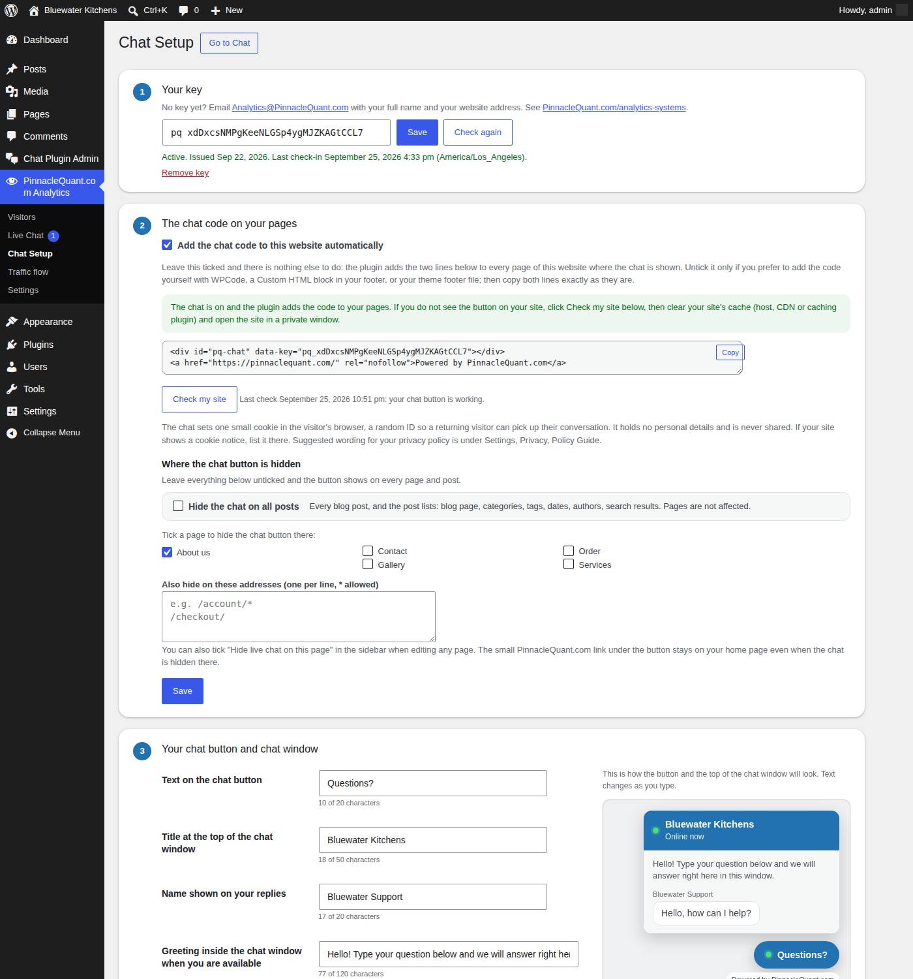Click the Dashboard gauge icon
This screenshot has width=913, height=979.
click(x=12, y=40)
